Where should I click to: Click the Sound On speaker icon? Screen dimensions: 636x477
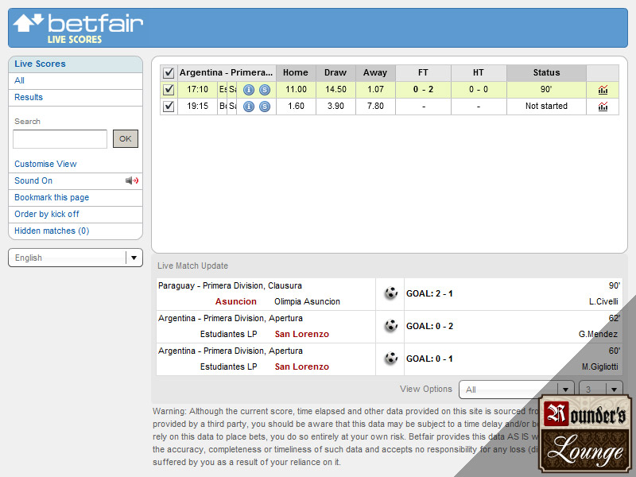(x=132, y=180)
